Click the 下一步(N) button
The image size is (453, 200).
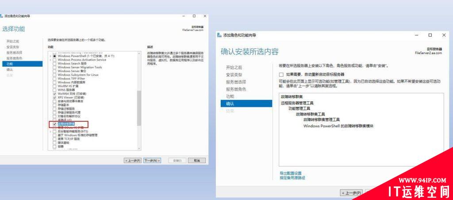click(x=152, y=160)
